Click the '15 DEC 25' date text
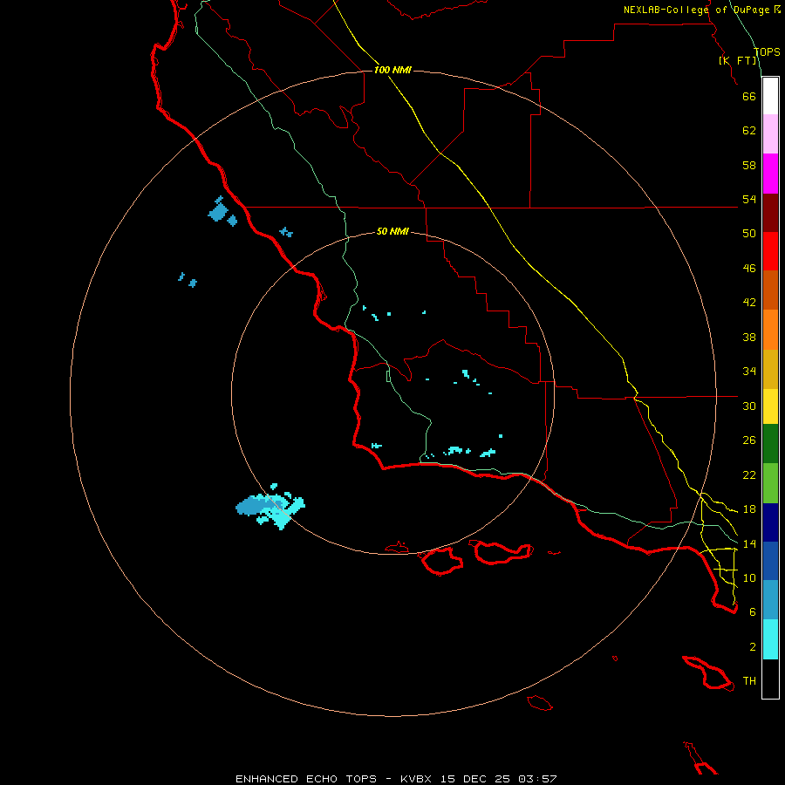 pyautogui.click(x=475, y=779)
